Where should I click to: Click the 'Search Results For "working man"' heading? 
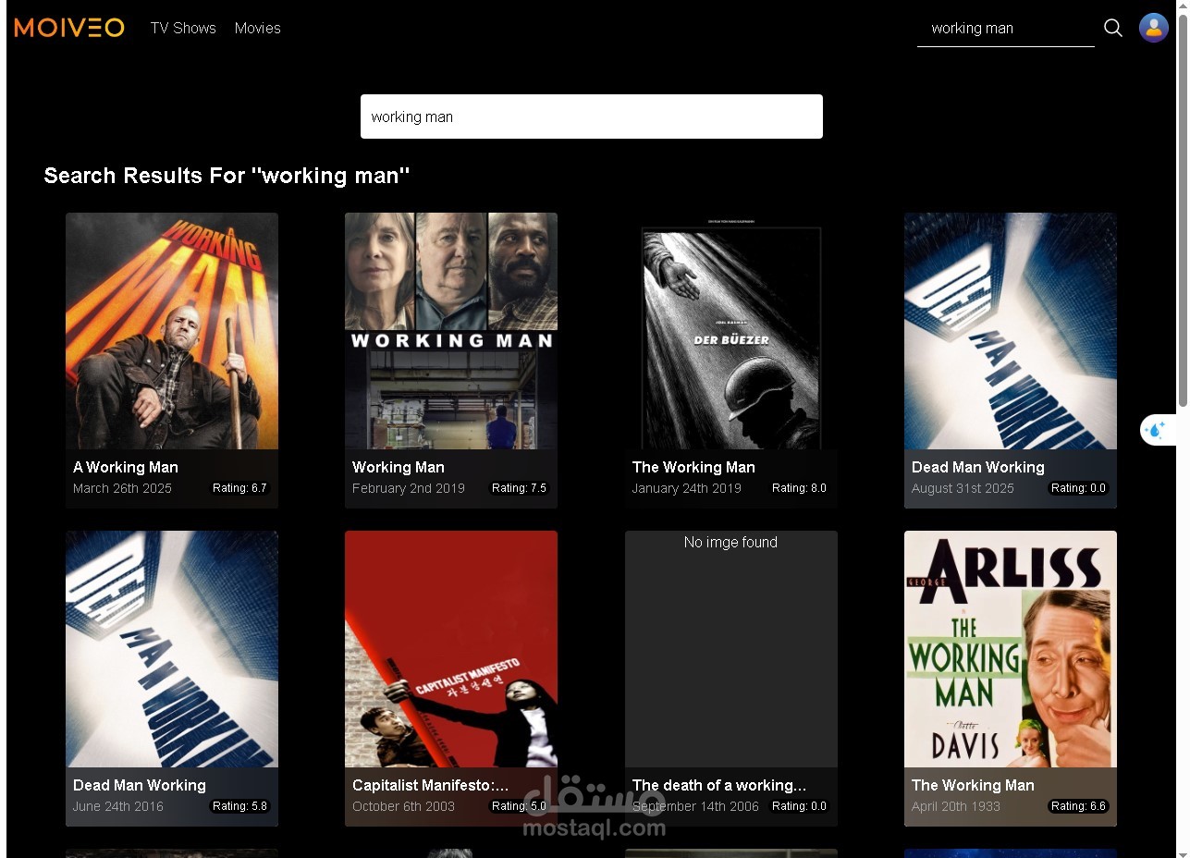coord(227,176)
